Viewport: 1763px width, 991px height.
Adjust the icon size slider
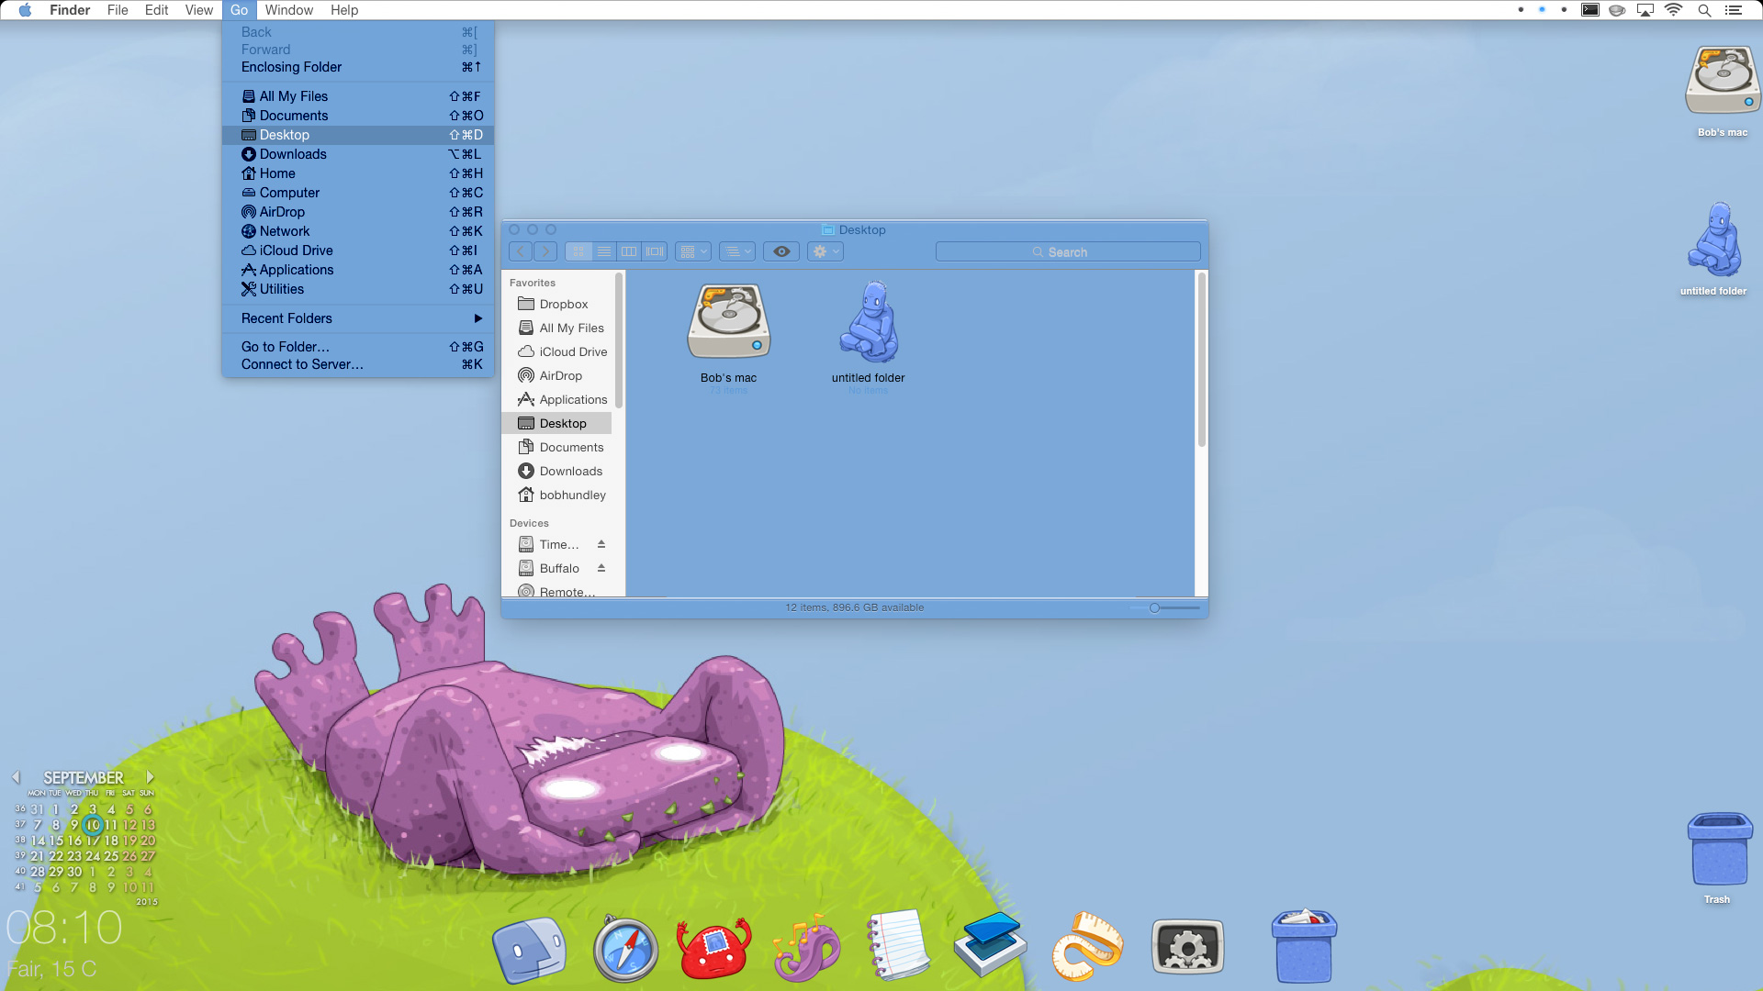[1154, 607]
